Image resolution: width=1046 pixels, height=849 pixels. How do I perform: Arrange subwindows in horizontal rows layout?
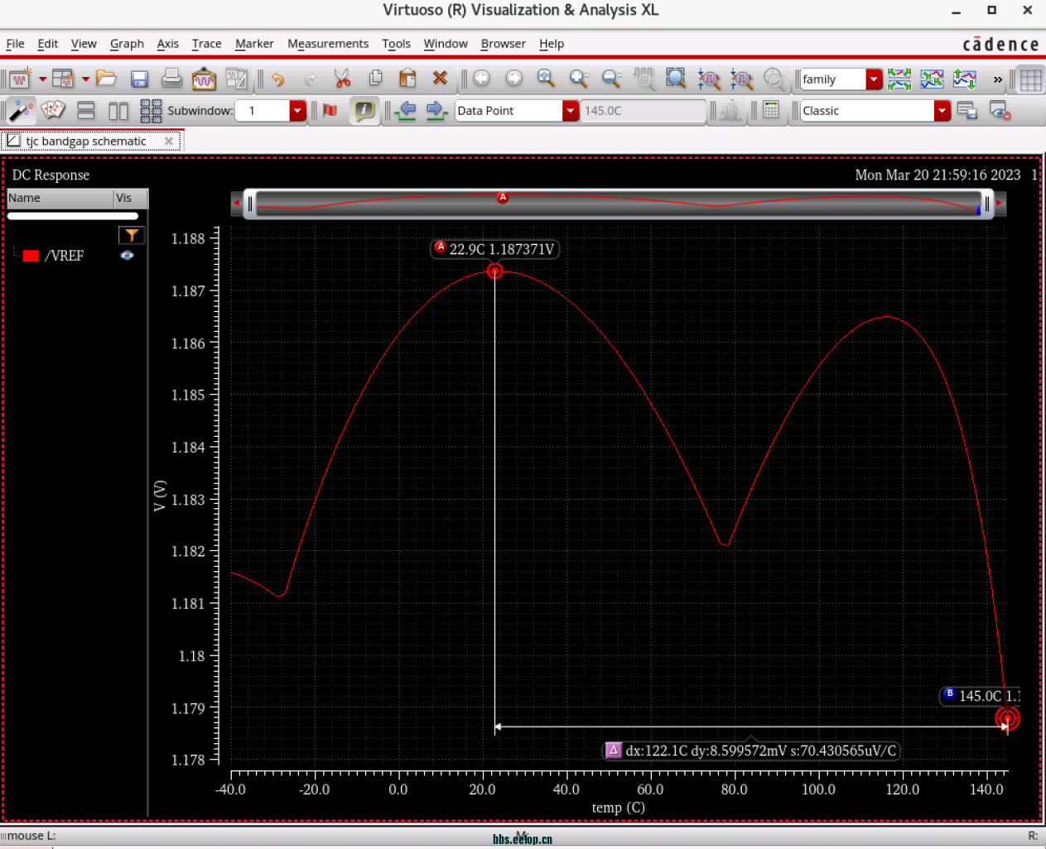click(x=86, y=110)
